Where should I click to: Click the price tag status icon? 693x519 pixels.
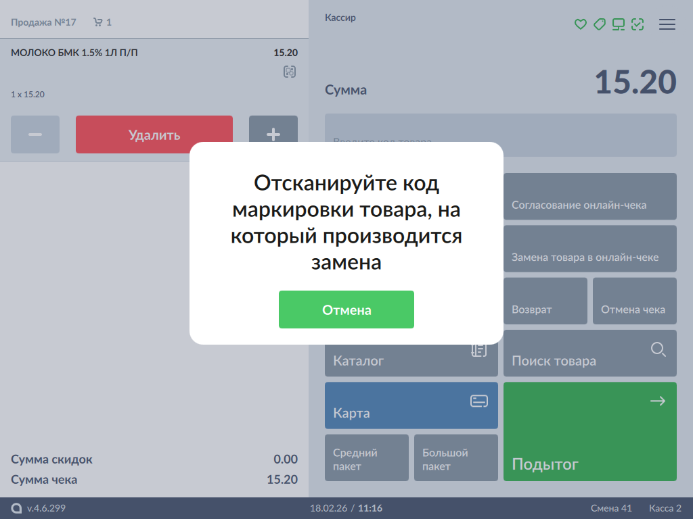(599, 24)
